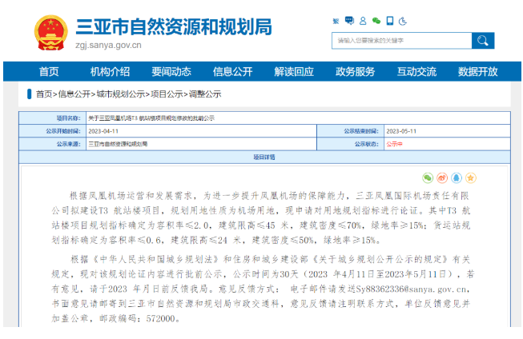Image resolution: width=523 pixels, height=339 pixels.
Task: Open 首页 in the blue navigation bar
Action: 49,71
